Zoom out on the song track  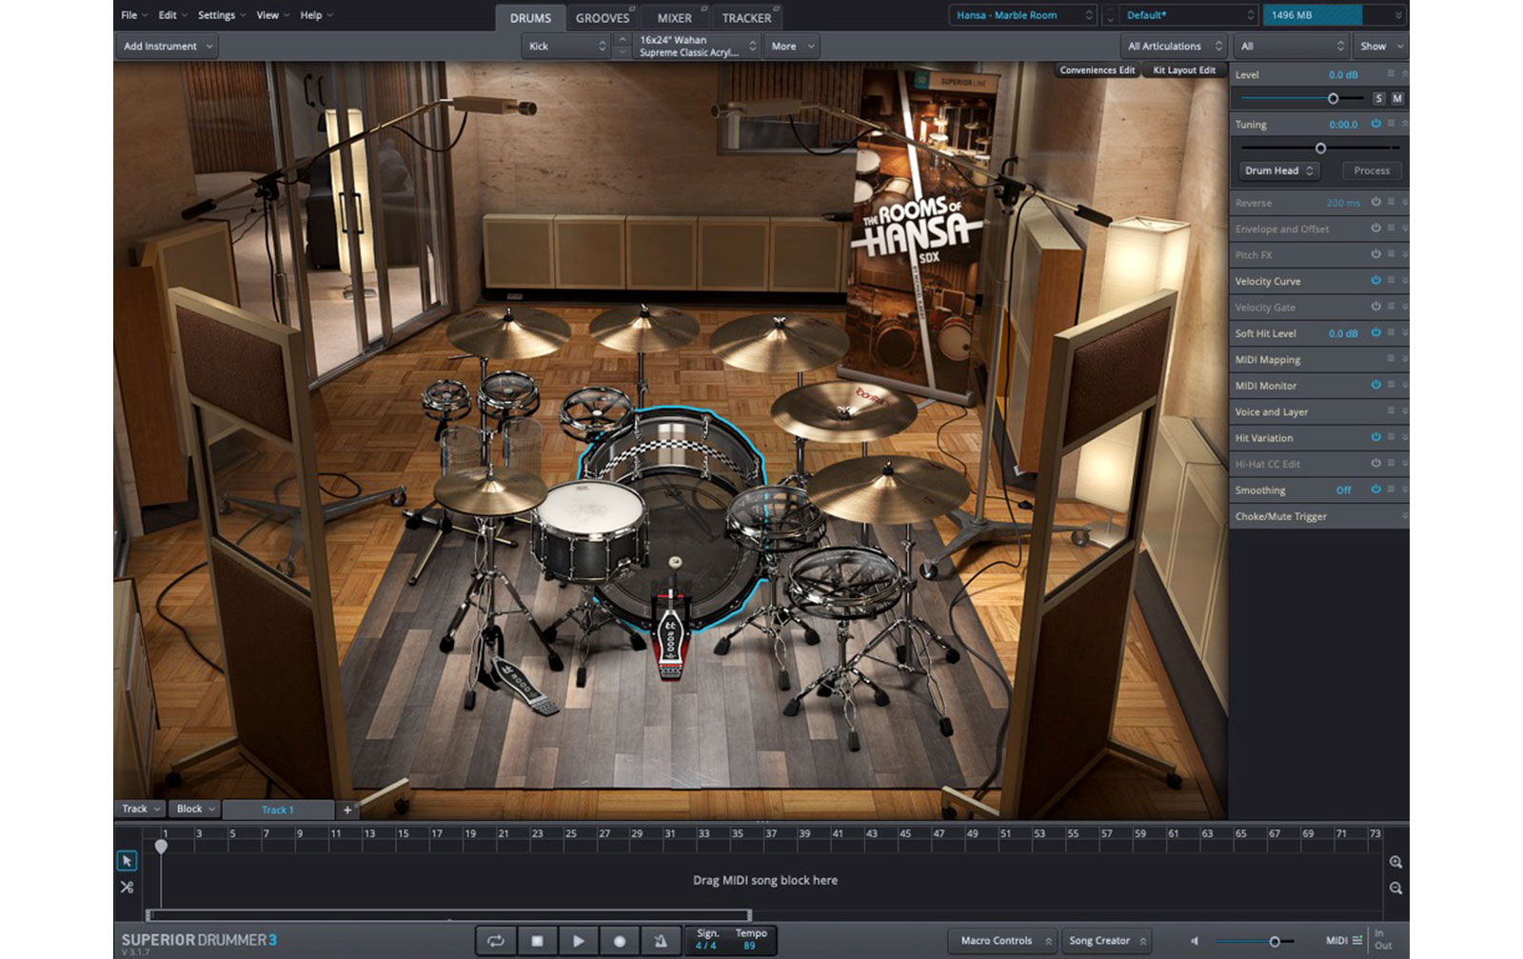[1395, 888]
